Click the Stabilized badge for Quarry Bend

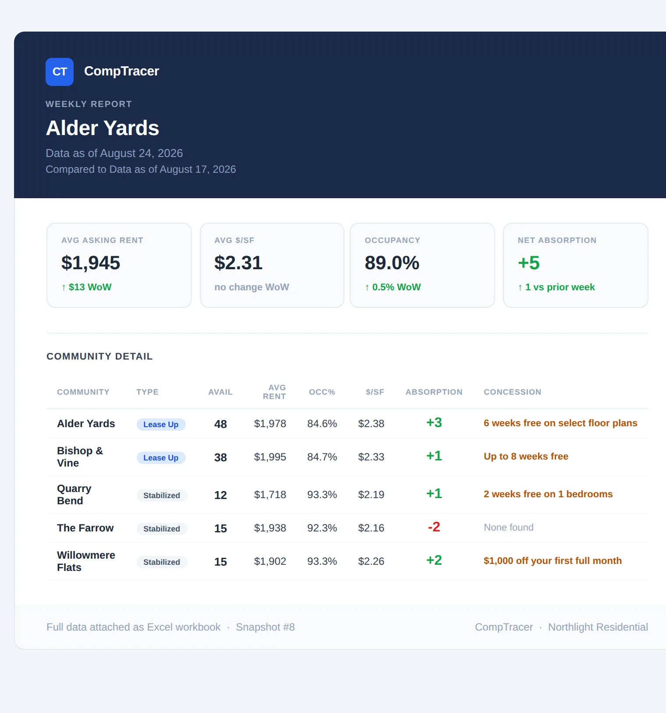[x=162, y=496]
